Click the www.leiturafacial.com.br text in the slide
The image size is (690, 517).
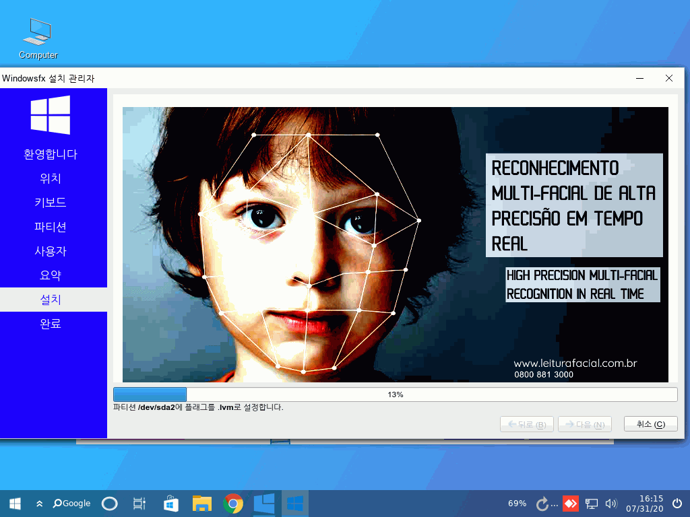575,364
